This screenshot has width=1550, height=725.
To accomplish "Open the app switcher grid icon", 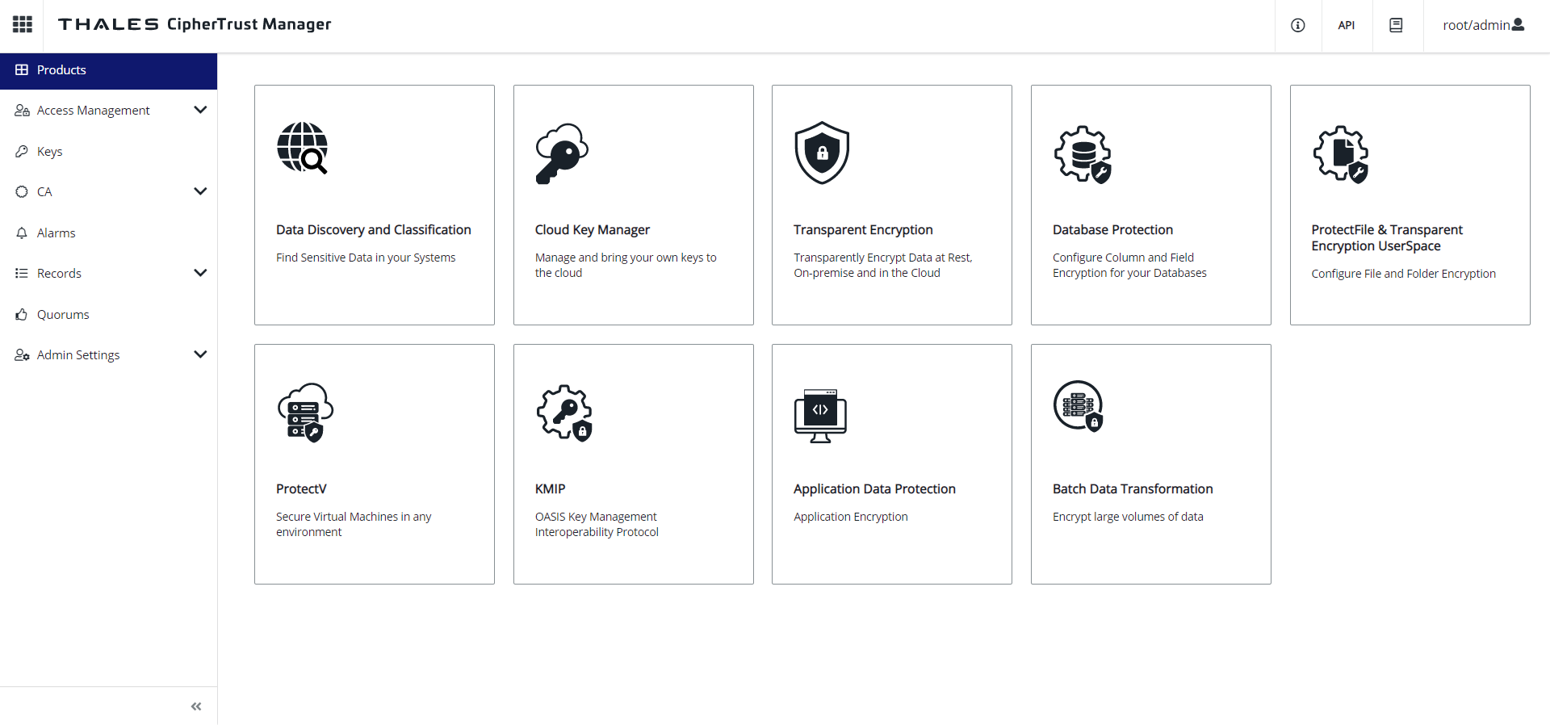I will point(23,24).
